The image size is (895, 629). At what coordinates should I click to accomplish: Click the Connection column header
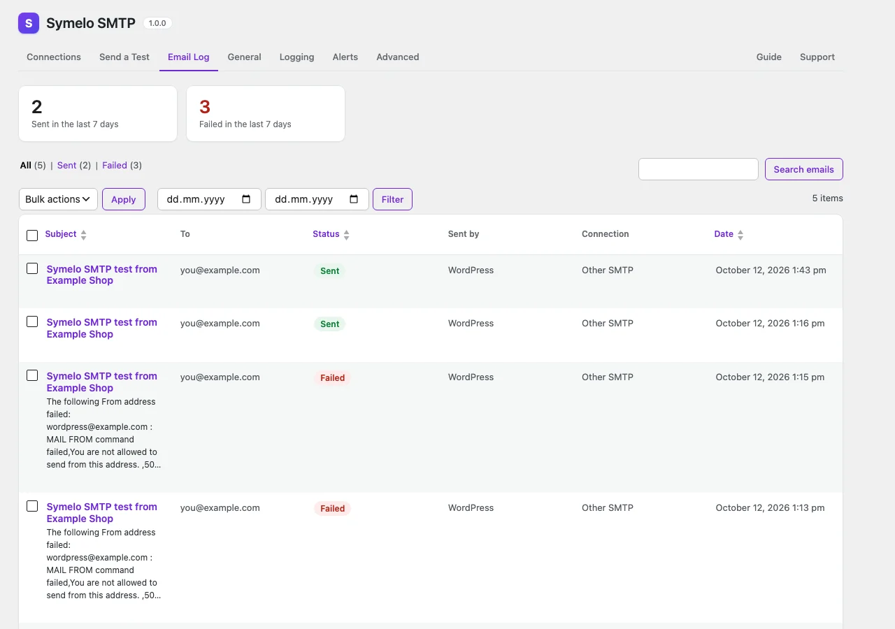(x=606, y=234)
